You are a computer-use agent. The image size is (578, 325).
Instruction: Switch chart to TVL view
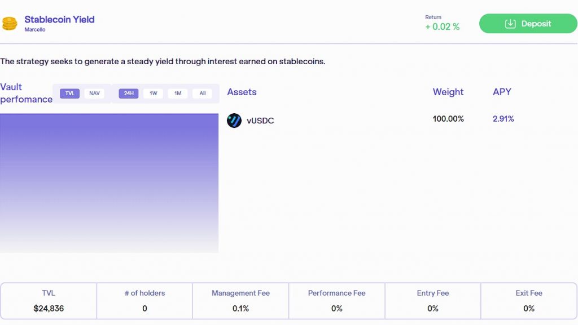pos(69,94)
